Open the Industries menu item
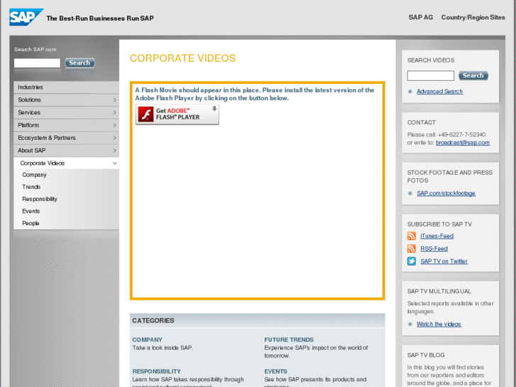 click(x=66, y=87)
